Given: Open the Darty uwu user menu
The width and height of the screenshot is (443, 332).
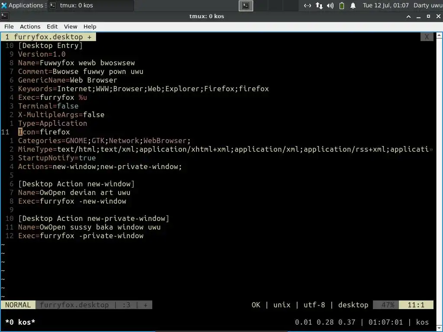Looking at the screenshot, I should coord(428,5).
